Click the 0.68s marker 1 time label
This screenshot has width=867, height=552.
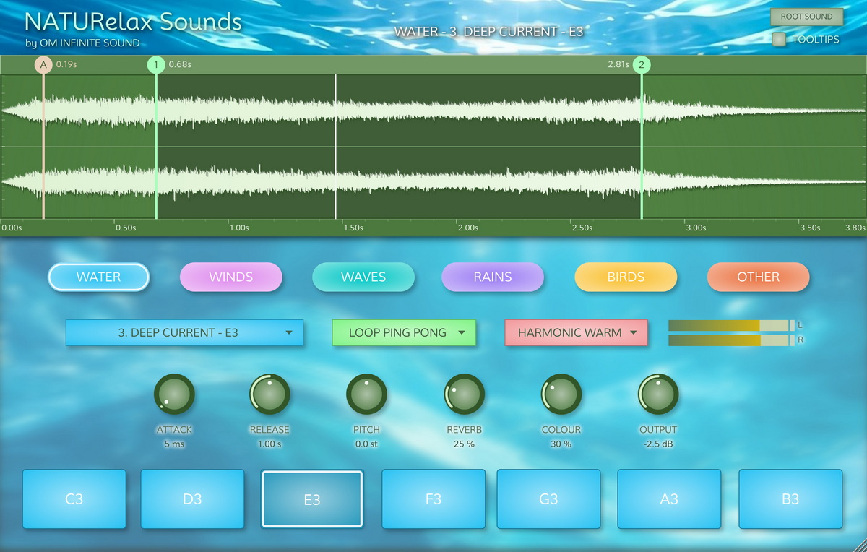(180, 64)
